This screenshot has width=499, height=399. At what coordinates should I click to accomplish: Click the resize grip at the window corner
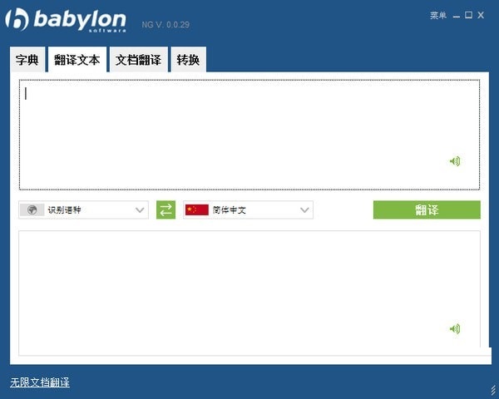pos(493,390)
